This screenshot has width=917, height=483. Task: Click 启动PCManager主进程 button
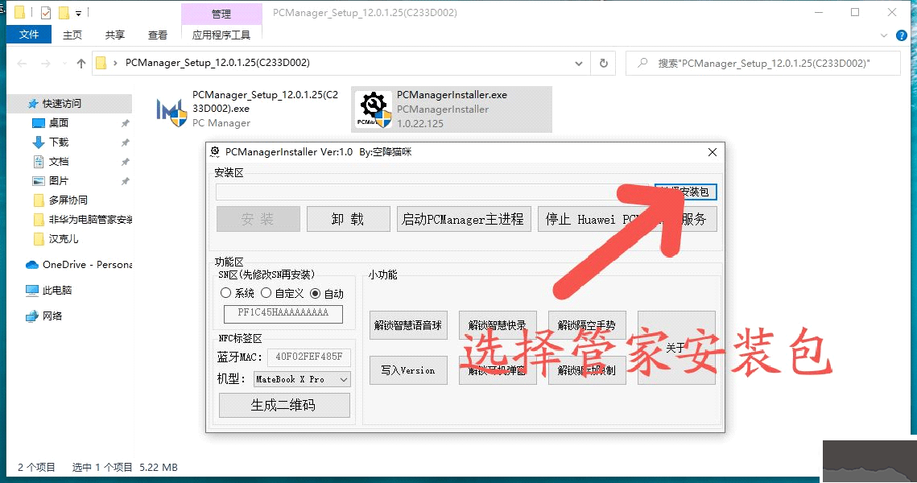coord(464,219)
